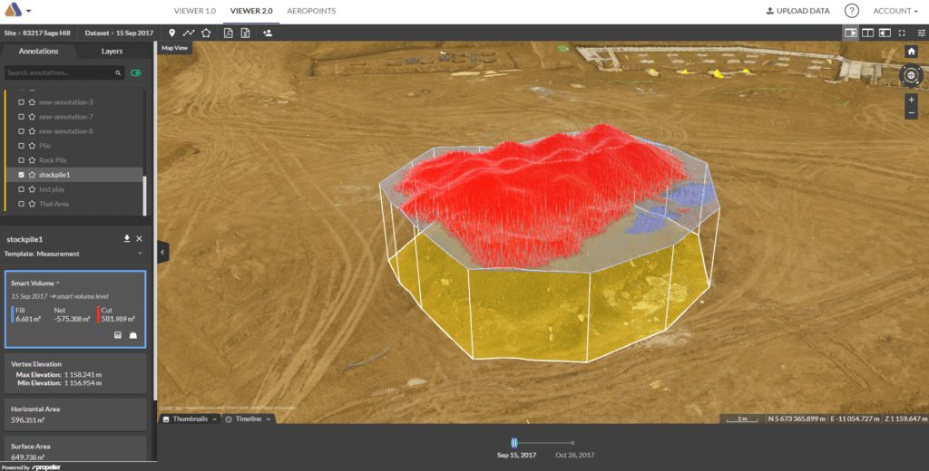This screenshot has width=929, height=471.
Task: Click the add user share icon
Action: (268, 33)
